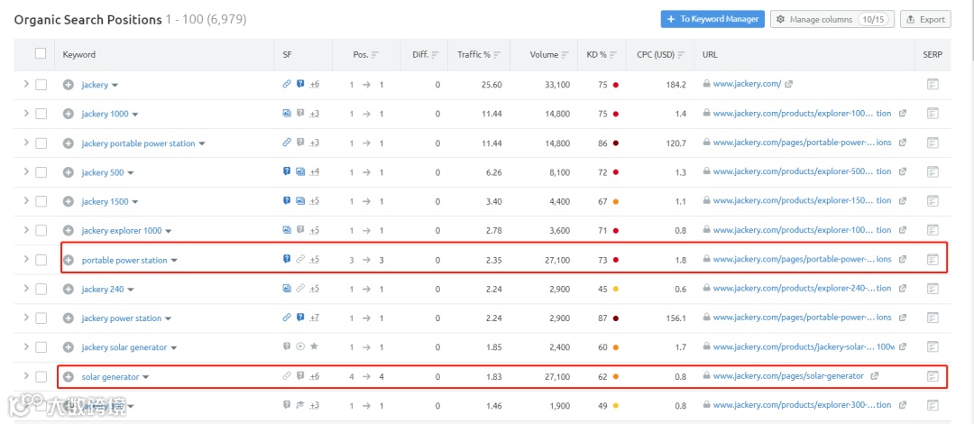974x424 pixels.
Task: Open www.jackery.com/pages/solar-generator URL link
Action: point(788,376)
